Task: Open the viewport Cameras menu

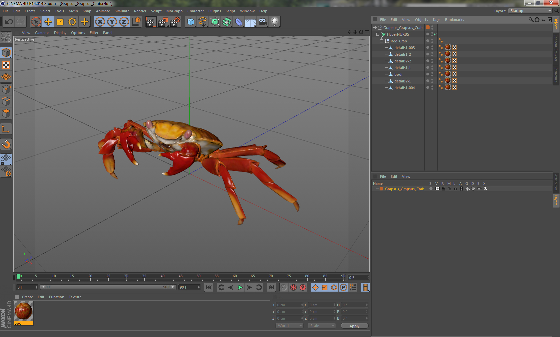Action: [42, 33]
